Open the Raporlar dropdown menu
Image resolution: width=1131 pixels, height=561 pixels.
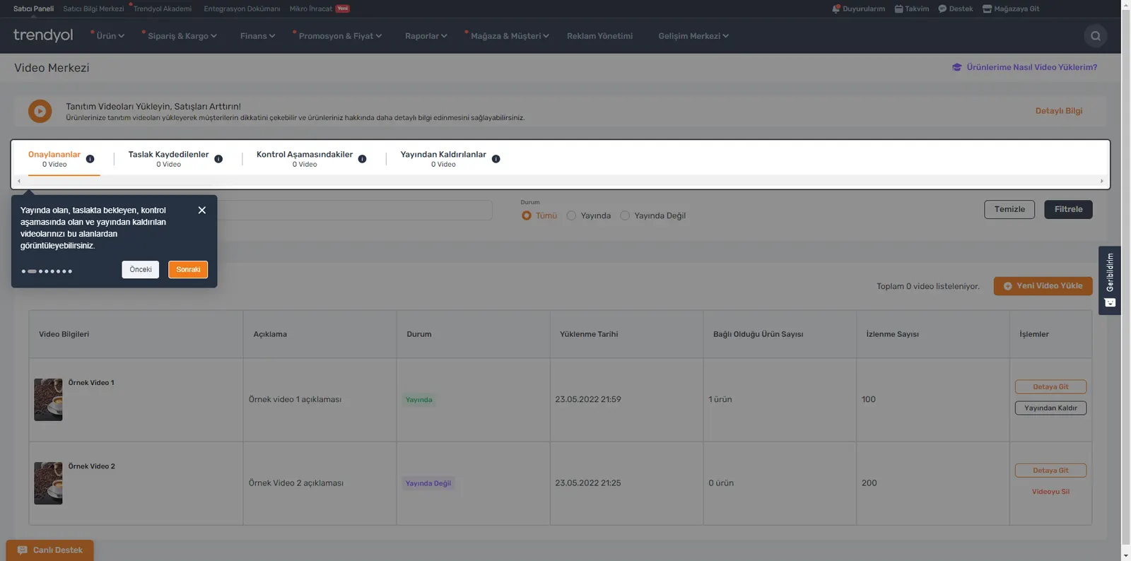tap(426, 36)
